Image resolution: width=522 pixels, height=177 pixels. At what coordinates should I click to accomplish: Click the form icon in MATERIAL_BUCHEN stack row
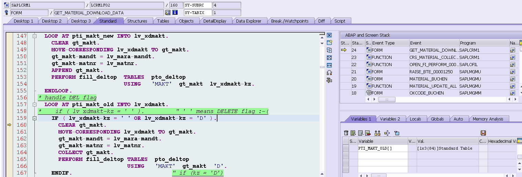[x=369, y=79]
